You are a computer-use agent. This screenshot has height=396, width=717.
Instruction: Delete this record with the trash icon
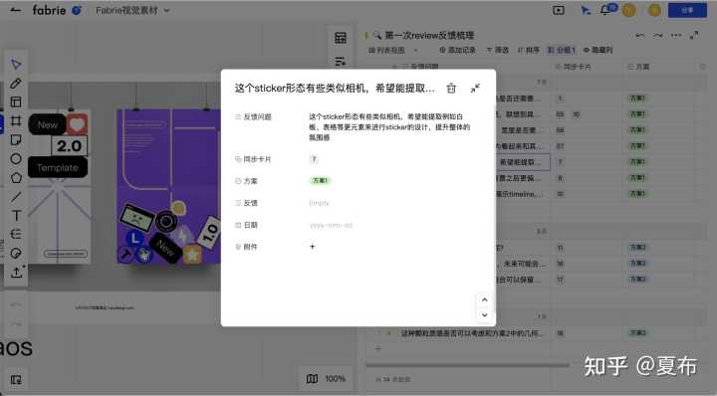coord(451,89)
